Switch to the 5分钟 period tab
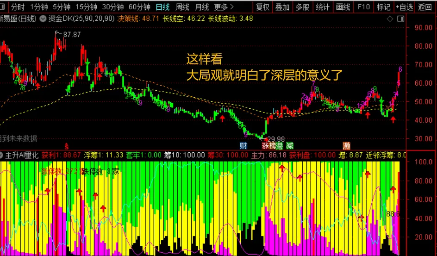The image size is (437, 256). coord(62,7)
